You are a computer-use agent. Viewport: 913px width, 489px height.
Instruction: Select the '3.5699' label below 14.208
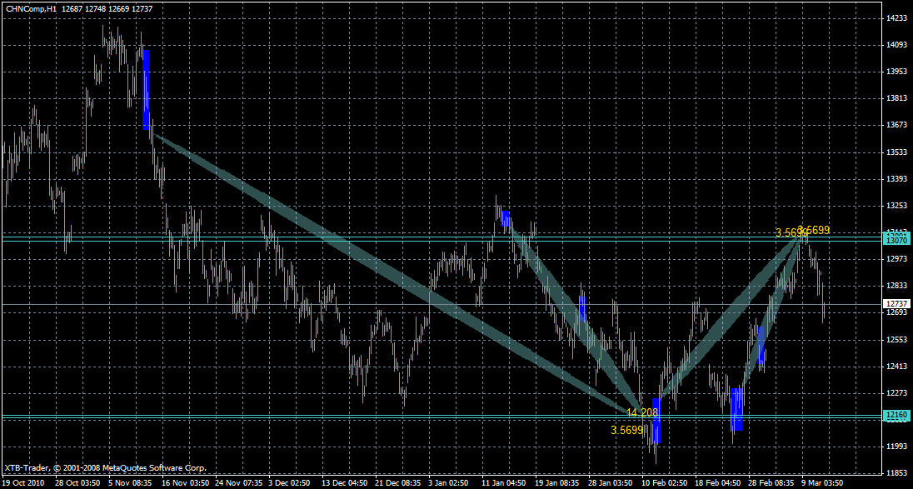[626, 430]
